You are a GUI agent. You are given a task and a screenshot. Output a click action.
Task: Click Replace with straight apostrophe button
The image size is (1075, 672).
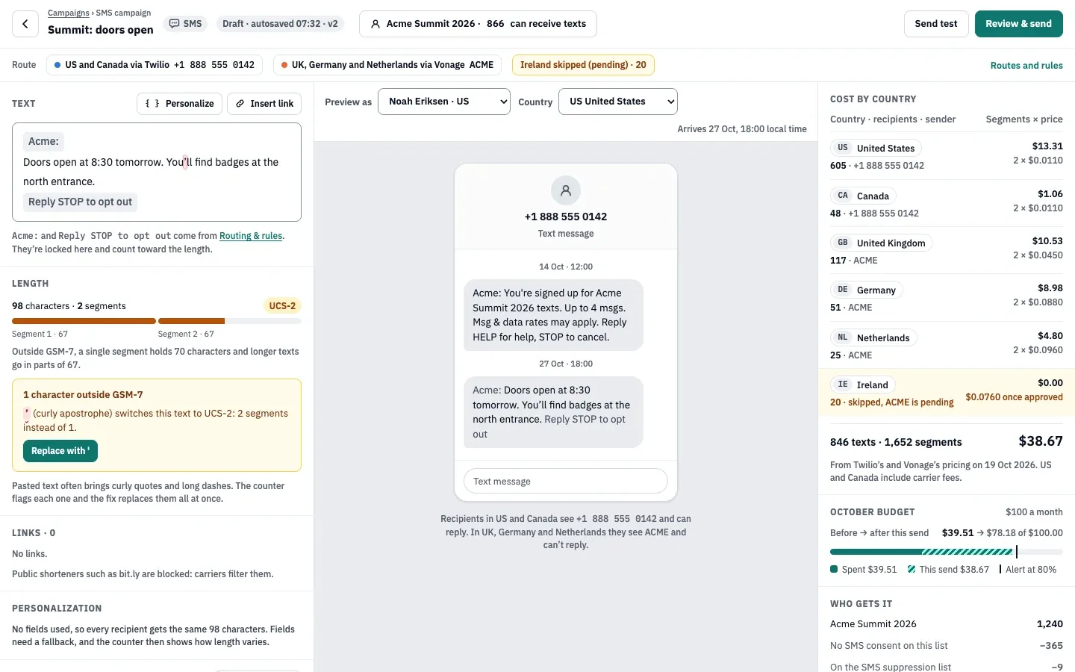60,451
